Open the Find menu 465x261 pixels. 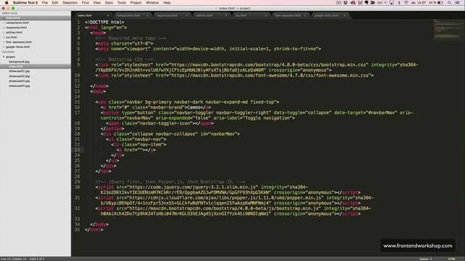pos(85,3)
